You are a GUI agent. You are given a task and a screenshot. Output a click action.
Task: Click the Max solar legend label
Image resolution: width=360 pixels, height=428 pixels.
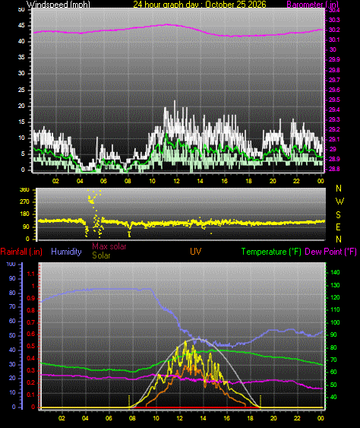tap(109, 246)
